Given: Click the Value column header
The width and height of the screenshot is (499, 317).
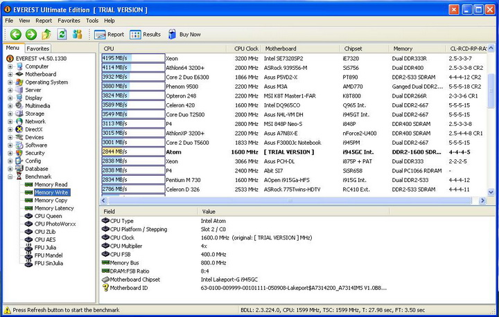Looking at the screenshot, I should click(293, 211).
